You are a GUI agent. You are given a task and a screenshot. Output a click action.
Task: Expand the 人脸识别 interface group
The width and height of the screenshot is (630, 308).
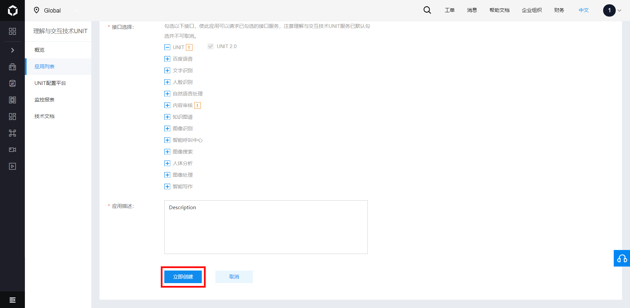167,82
